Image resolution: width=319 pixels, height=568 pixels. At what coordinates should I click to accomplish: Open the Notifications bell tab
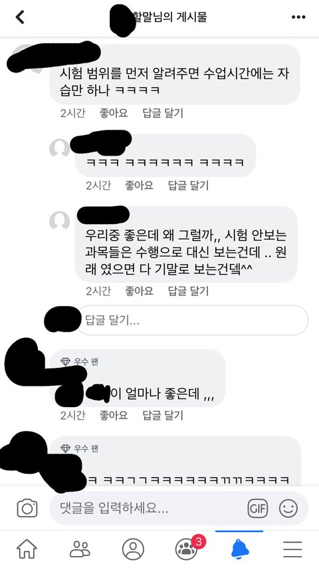pyautogui.click(x=240, y=549)
